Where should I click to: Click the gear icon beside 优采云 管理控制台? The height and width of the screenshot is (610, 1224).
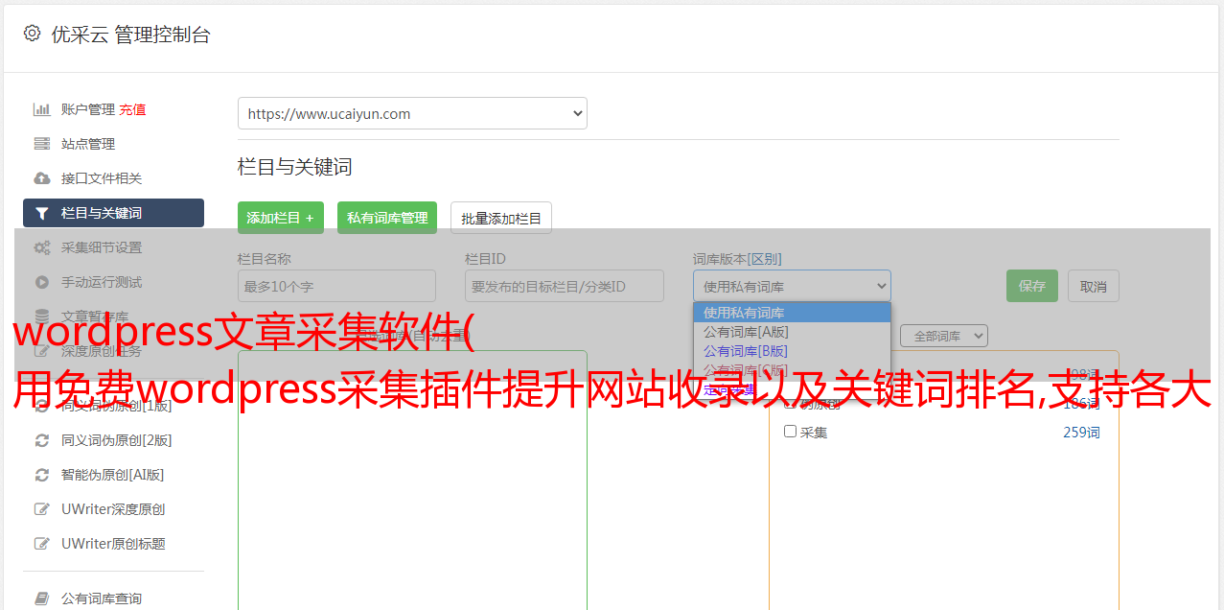coord(32,34)
